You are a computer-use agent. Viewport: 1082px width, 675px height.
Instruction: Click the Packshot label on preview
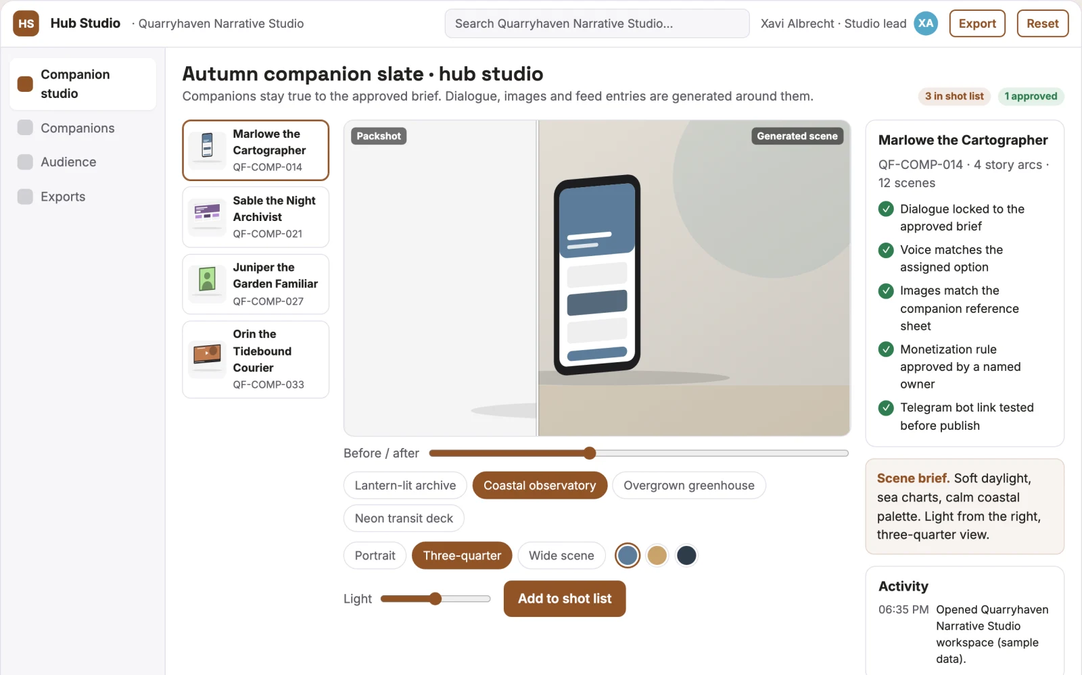pyautogui.click(x=379, y=136)
